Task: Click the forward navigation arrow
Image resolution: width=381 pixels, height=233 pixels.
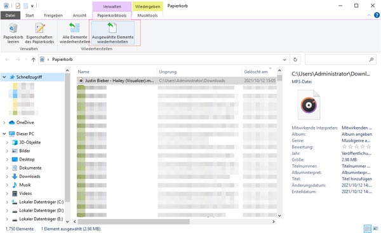Action: tap(18, 60)
